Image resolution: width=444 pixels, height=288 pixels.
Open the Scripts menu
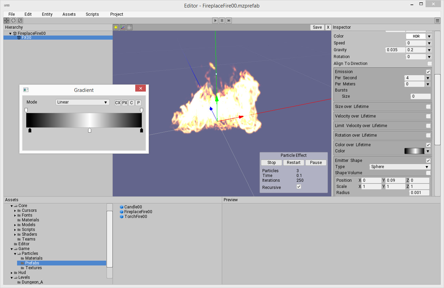click(92, 14)
